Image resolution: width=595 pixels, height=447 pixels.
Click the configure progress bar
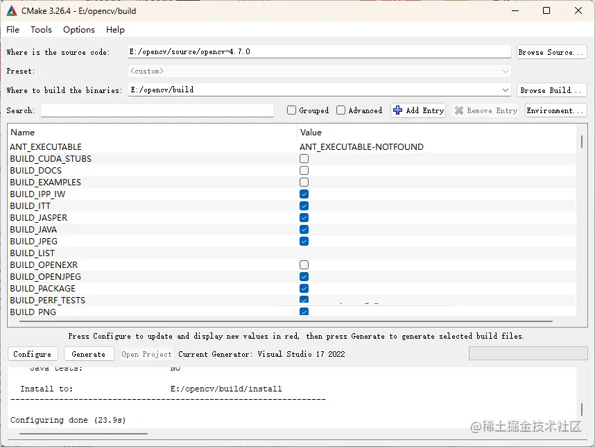(x=528, y=353)
